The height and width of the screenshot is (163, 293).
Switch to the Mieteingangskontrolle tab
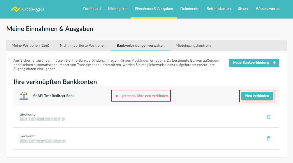click(x=193, y=46)
